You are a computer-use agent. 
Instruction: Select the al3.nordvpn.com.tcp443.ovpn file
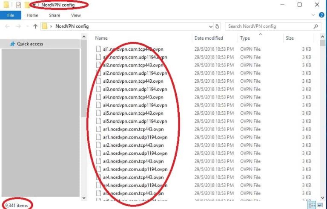coord(133,81)
